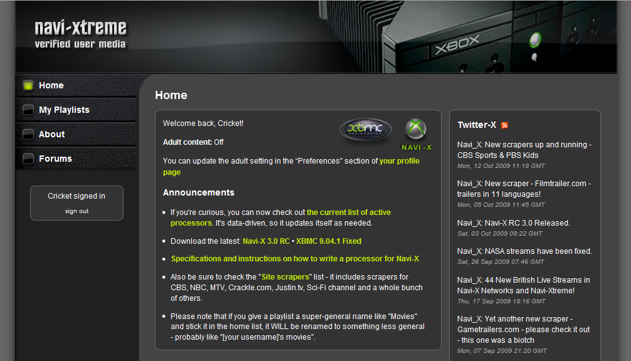Open processor specifications and instructions link
Screen dimensions: 631x361
pyautogui.click(x=295, y=259)
